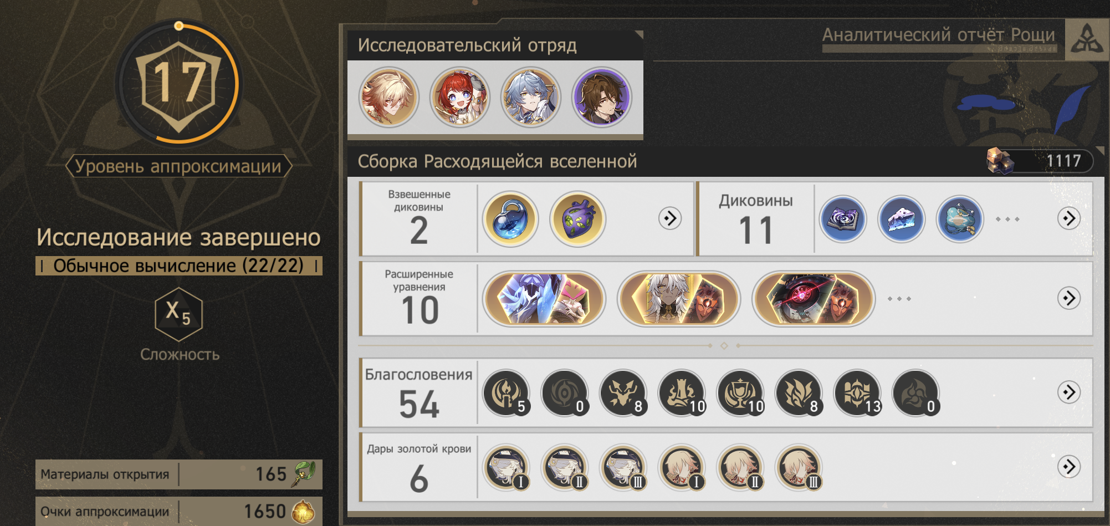Click the trophy blessing icon with count 10
The image size is (1110, 526).
740,393
